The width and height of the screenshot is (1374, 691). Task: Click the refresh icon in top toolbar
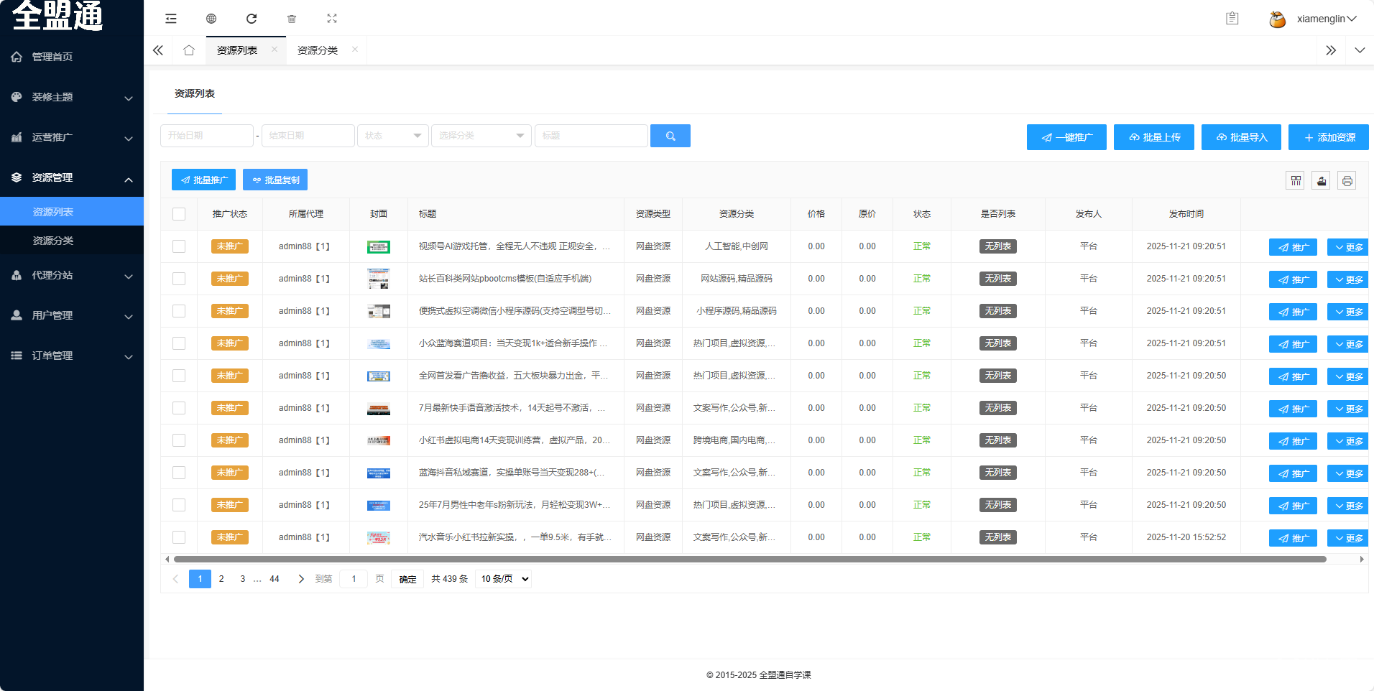(252, 19)
